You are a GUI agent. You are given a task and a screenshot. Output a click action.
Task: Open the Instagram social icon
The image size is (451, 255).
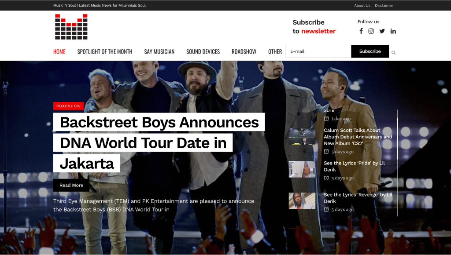371,31
